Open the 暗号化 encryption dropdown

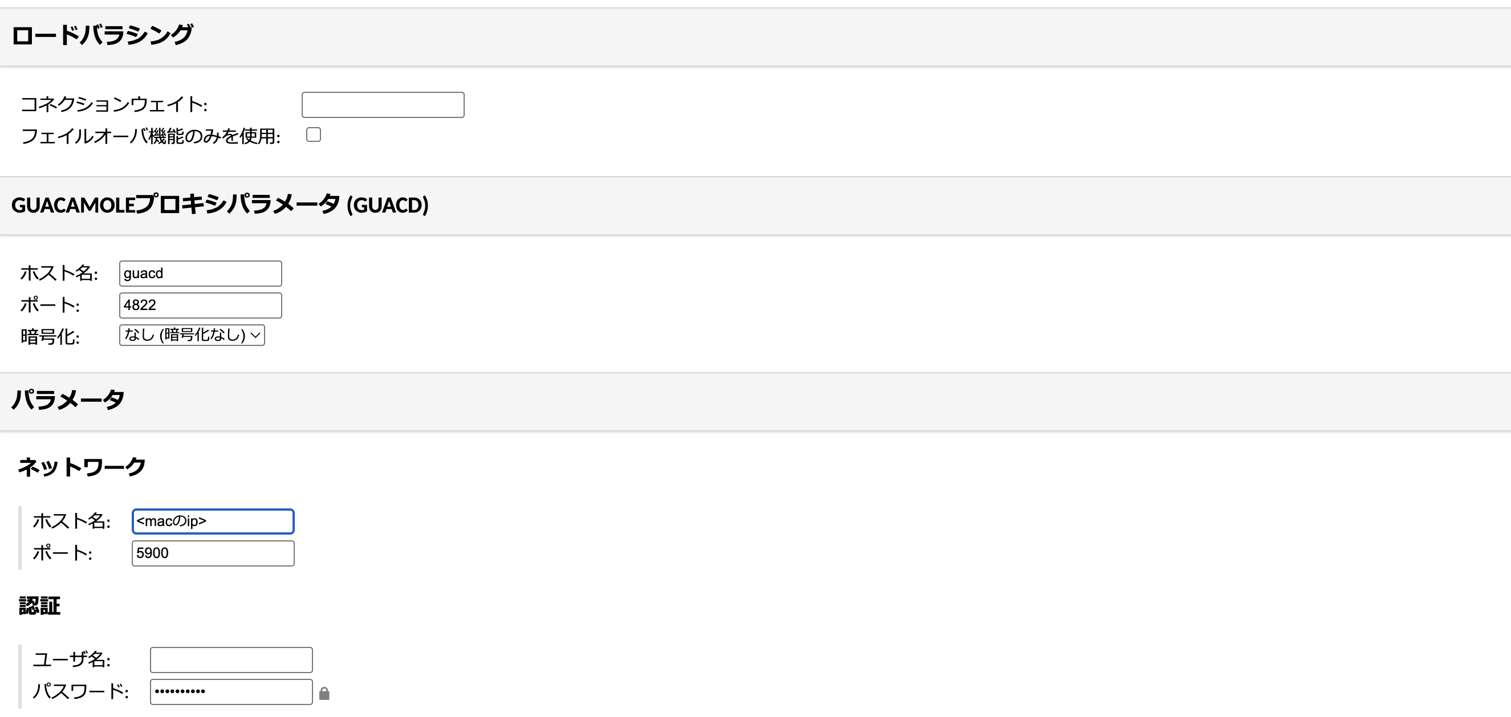[x=192, y=335]
